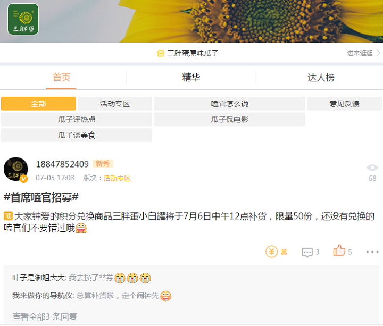This screenshot has height=326, width=383.
Task: Select the 瓜子评热点 category filter
Action: tap(77, 119)
